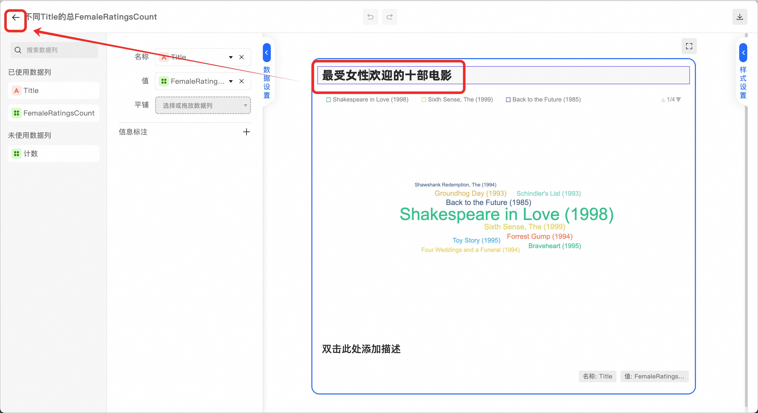Open fullscreen chart view icon
The image size is (758, 413).
coord(689,46)
